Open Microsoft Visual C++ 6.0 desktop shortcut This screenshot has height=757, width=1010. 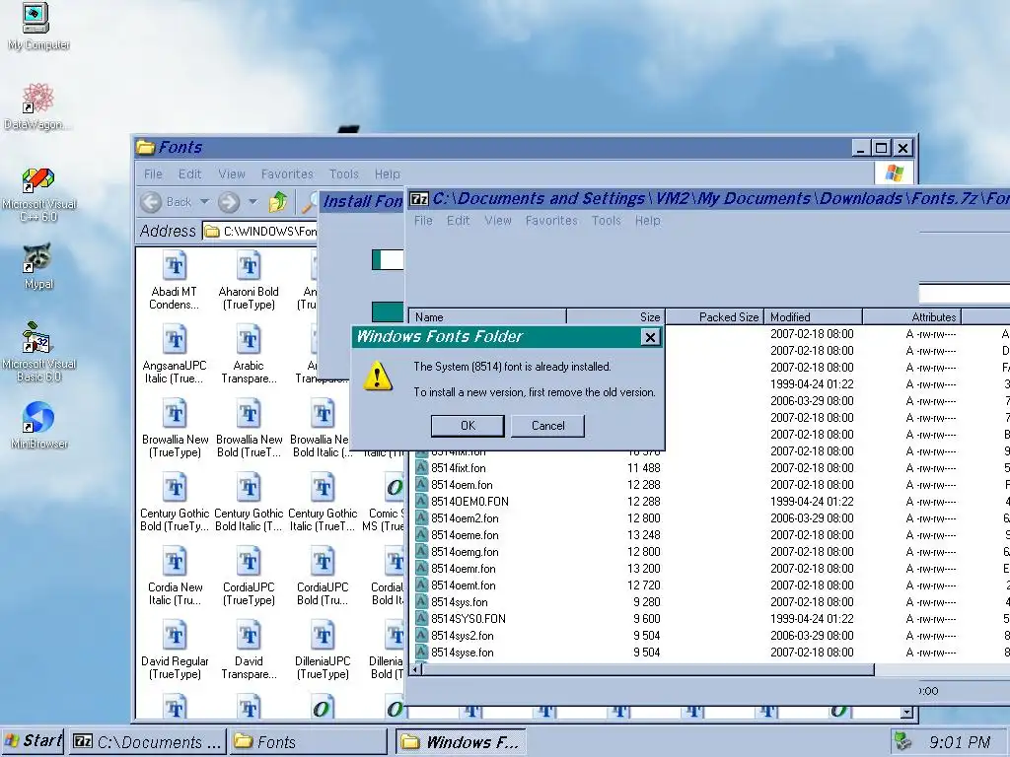38,194
